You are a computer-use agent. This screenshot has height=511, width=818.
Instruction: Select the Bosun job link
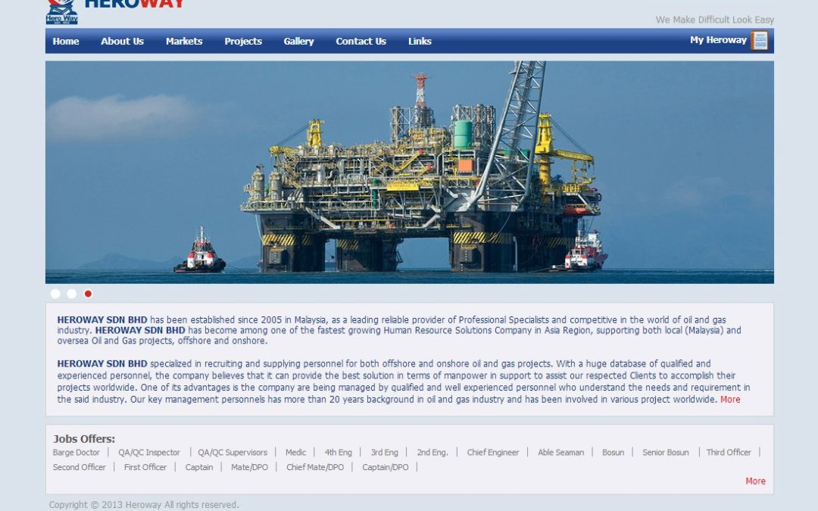[613, 453]
